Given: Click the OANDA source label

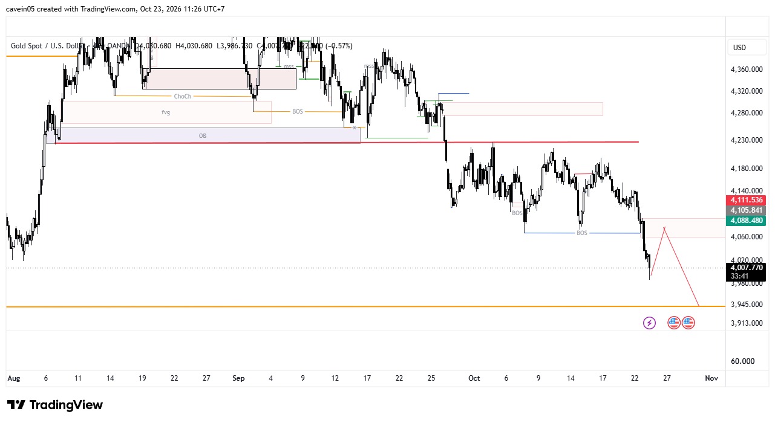Looking at the screenshot, I should [119, 46].
